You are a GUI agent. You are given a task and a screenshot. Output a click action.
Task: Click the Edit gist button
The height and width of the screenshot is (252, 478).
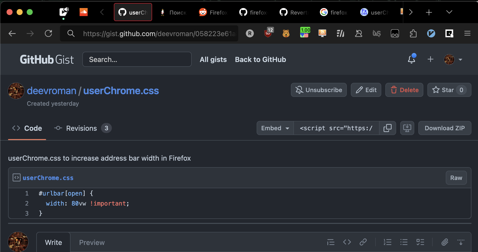(x=366, y=90)
